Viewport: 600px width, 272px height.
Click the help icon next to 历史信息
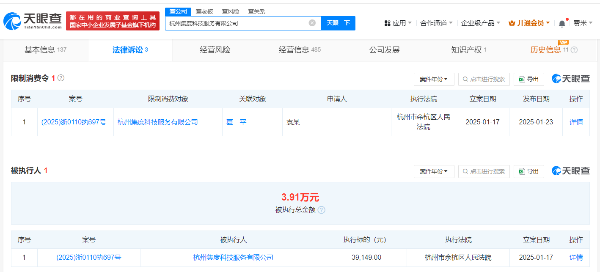pos(574,50)
